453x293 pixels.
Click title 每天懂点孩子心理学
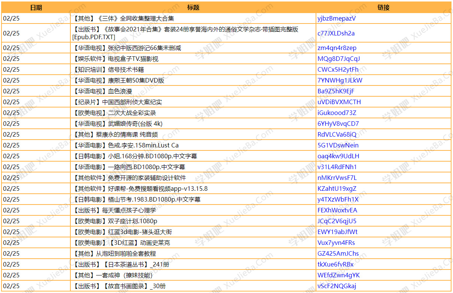point(129,210)
